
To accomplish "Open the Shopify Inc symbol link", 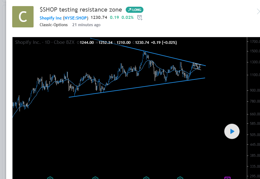I will pos(51,18).
